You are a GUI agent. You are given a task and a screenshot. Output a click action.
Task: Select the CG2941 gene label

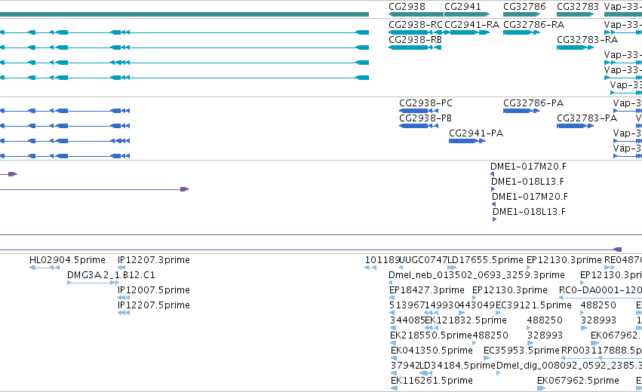tap(462, 7)
